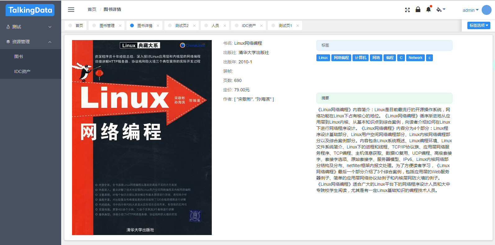Open the theme color paint bucket dropdown
The height and width of the screenshot is (245, 495).
click(441, 10)
